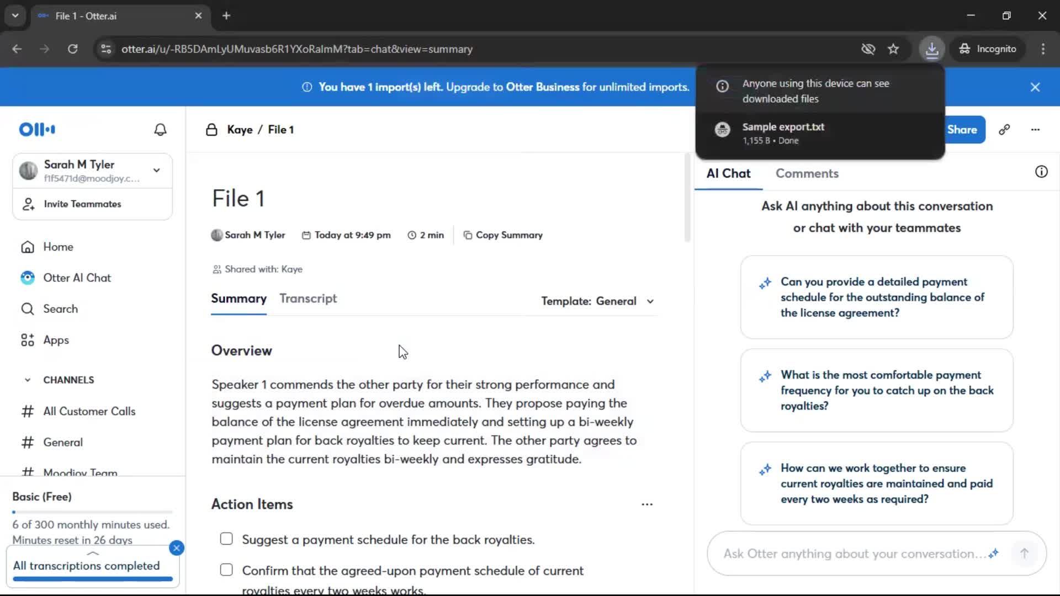Select the Summary tab
The width and height of the screenshot is (1060, 596).
(x=239, y=299)
